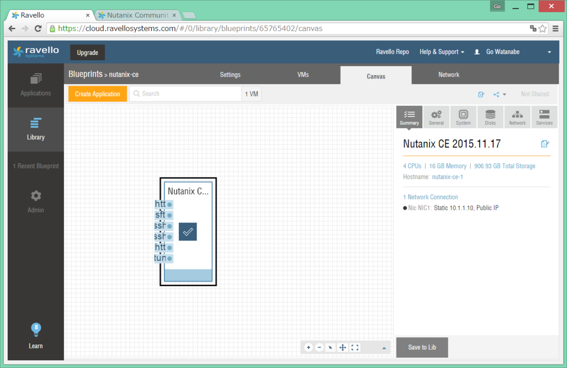Screen dimensions: 567x368
Task: Focus the Search input field
Action: coord(185,94)
